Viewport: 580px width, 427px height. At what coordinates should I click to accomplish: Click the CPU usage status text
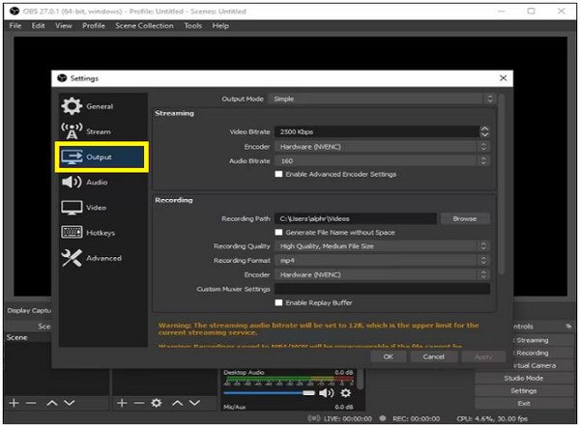(492, 418)
